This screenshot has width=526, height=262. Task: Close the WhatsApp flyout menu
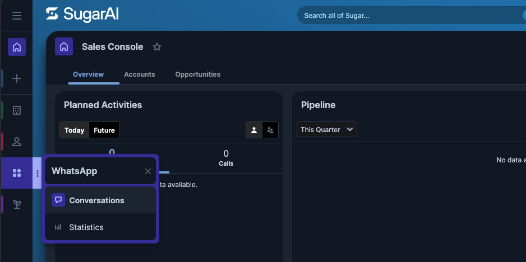point(148,171)
